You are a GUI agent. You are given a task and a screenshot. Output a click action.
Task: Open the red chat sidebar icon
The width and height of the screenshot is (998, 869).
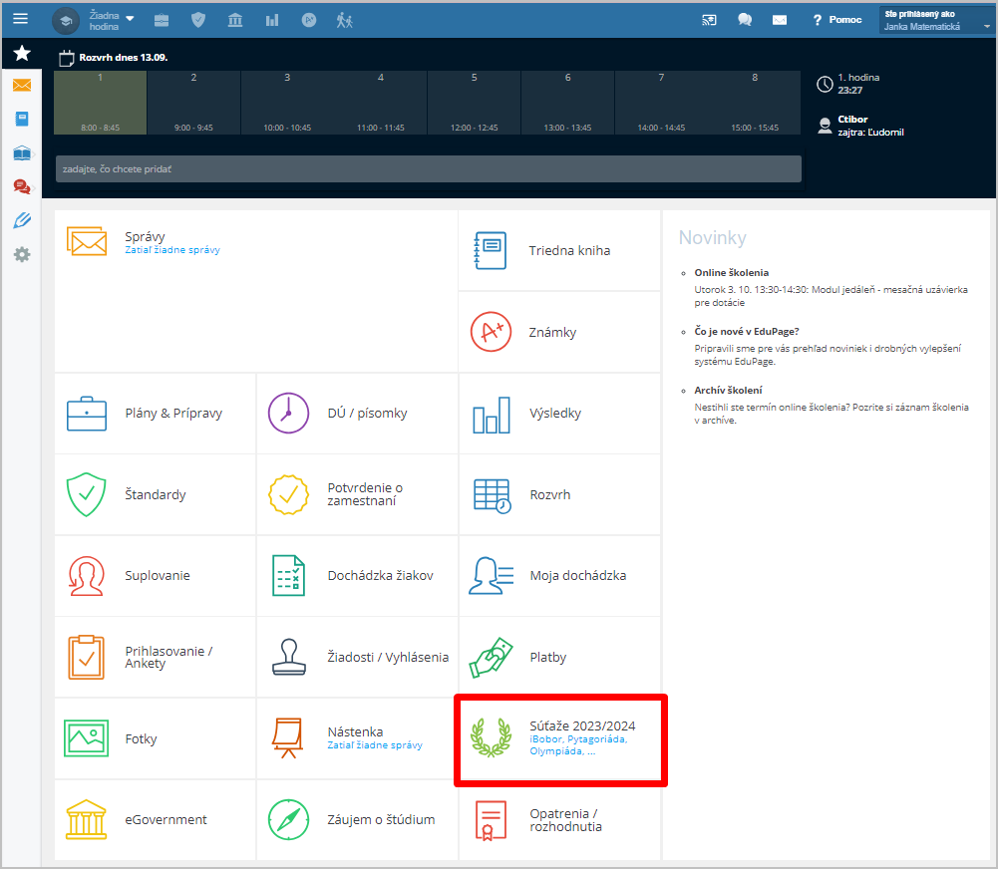22,187
